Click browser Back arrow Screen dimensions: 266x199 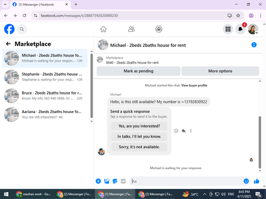point(6,15)
